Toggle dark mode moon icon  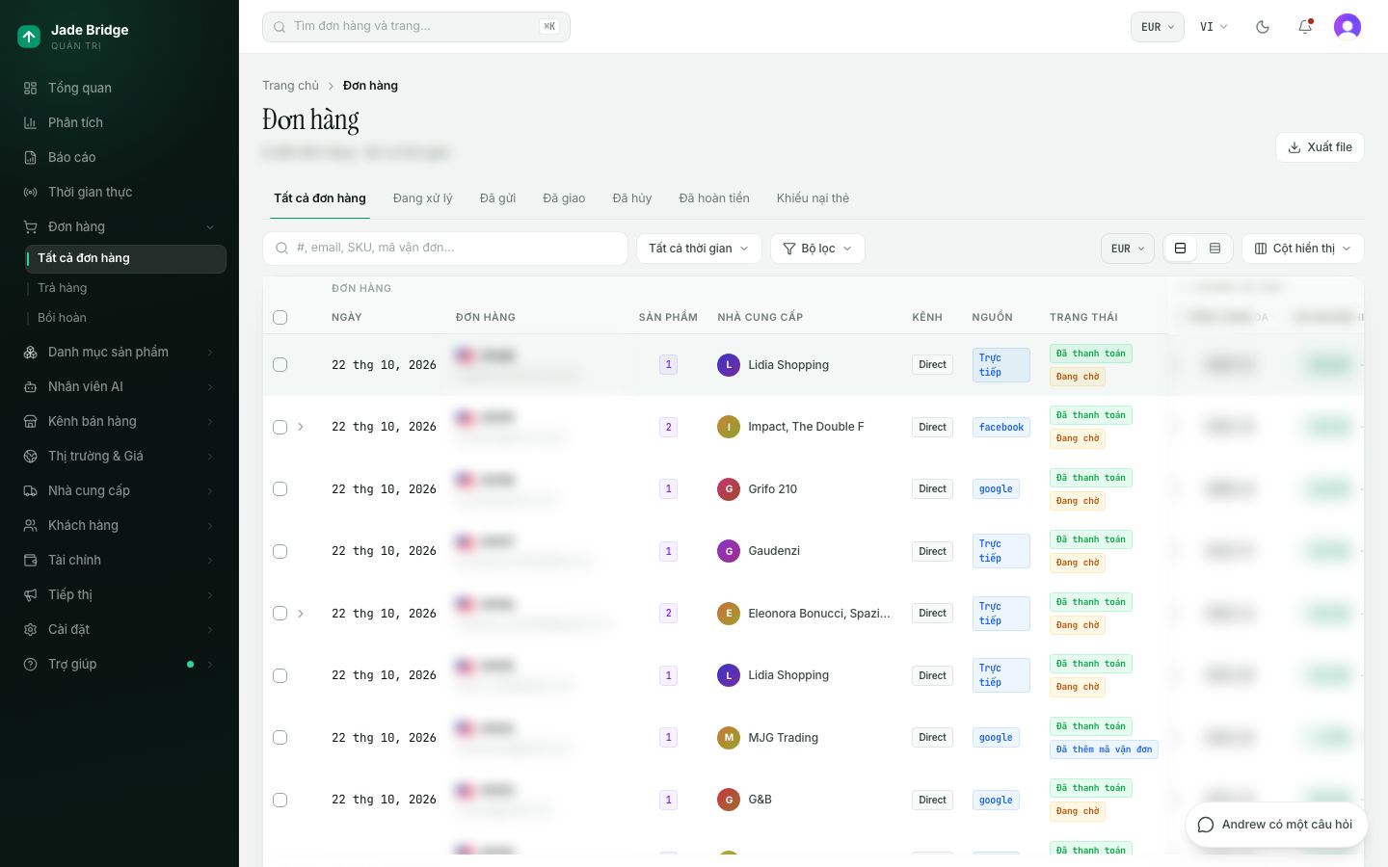point(1263,27)
